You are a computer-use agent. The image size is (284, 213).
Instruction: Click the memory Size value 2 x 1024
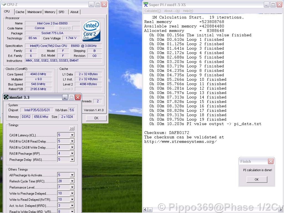coord(67,117)
